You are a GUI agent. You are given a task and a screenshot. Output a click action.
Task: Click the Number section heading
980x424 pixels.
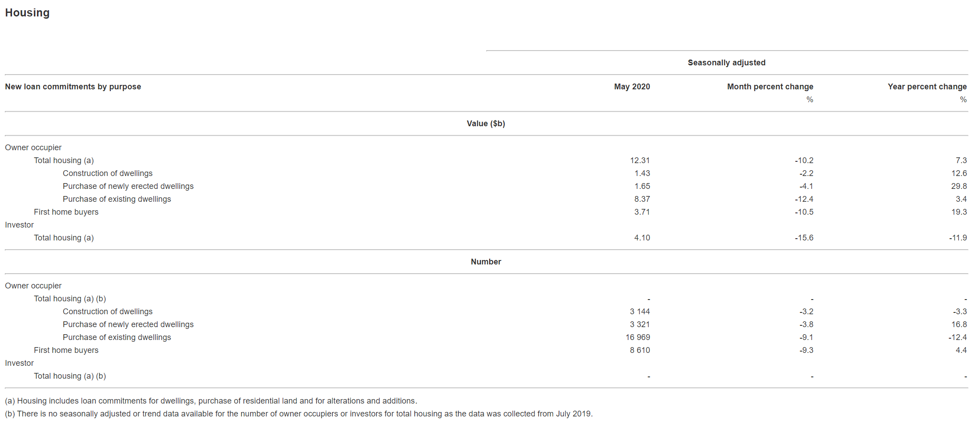click(x=486, y=262)
